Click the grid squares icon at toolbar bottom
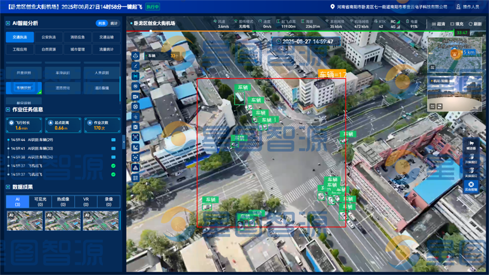 coord(136,178)
